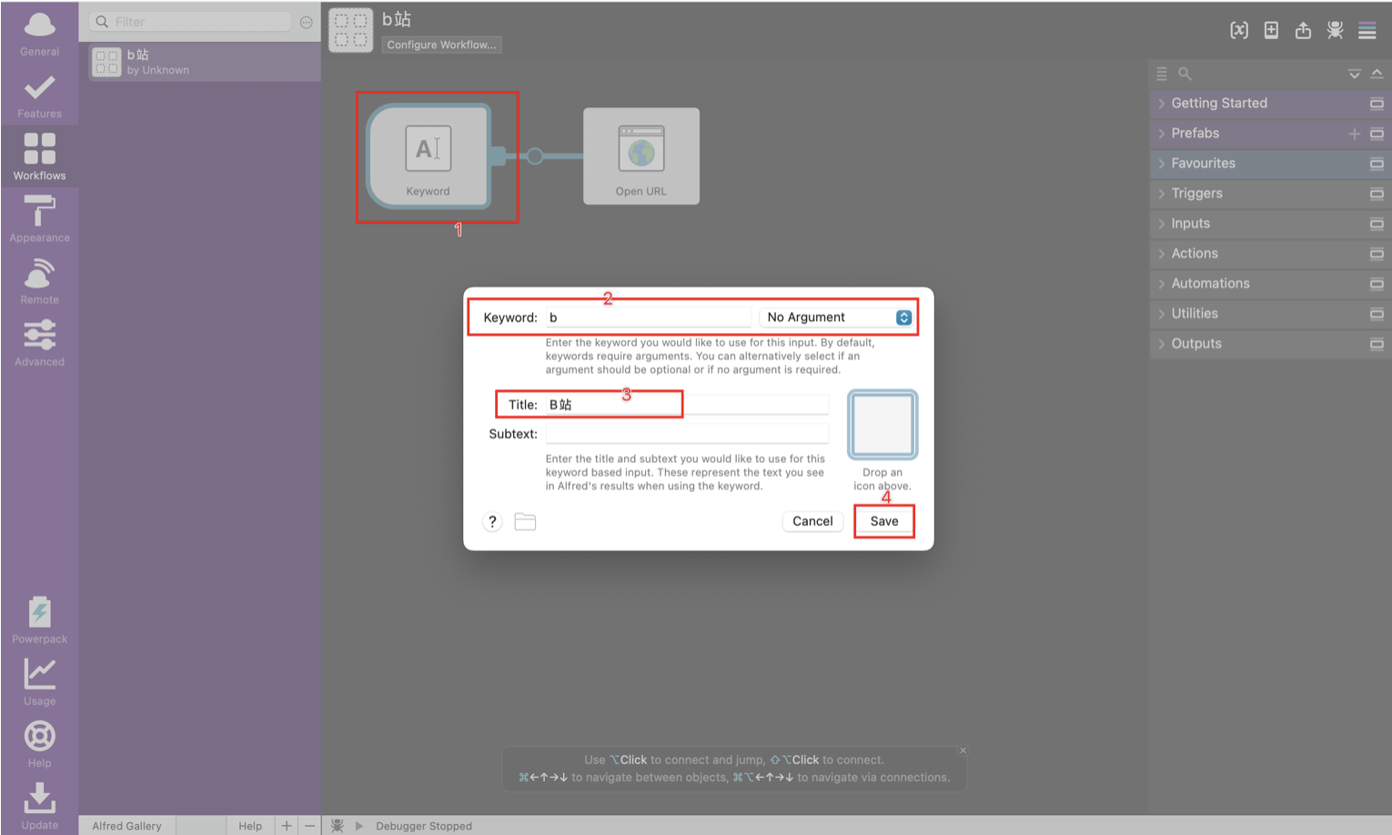Click the Configure Workflow... button
Screen dimensions: 1392x835
[x=441, y=45]
